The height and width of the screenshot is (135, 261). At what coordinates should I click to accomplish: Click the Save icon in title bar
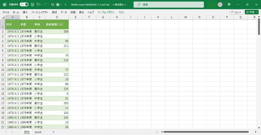point(32,5)
